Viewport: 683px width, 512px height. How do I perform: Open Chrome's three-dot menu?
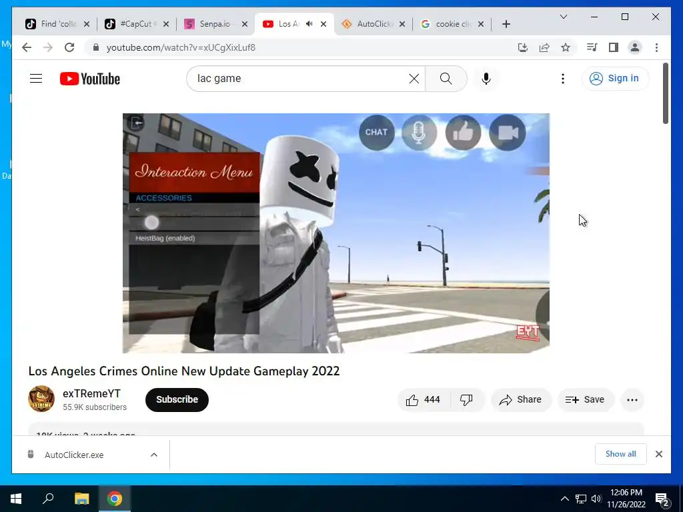pos(656,47)
